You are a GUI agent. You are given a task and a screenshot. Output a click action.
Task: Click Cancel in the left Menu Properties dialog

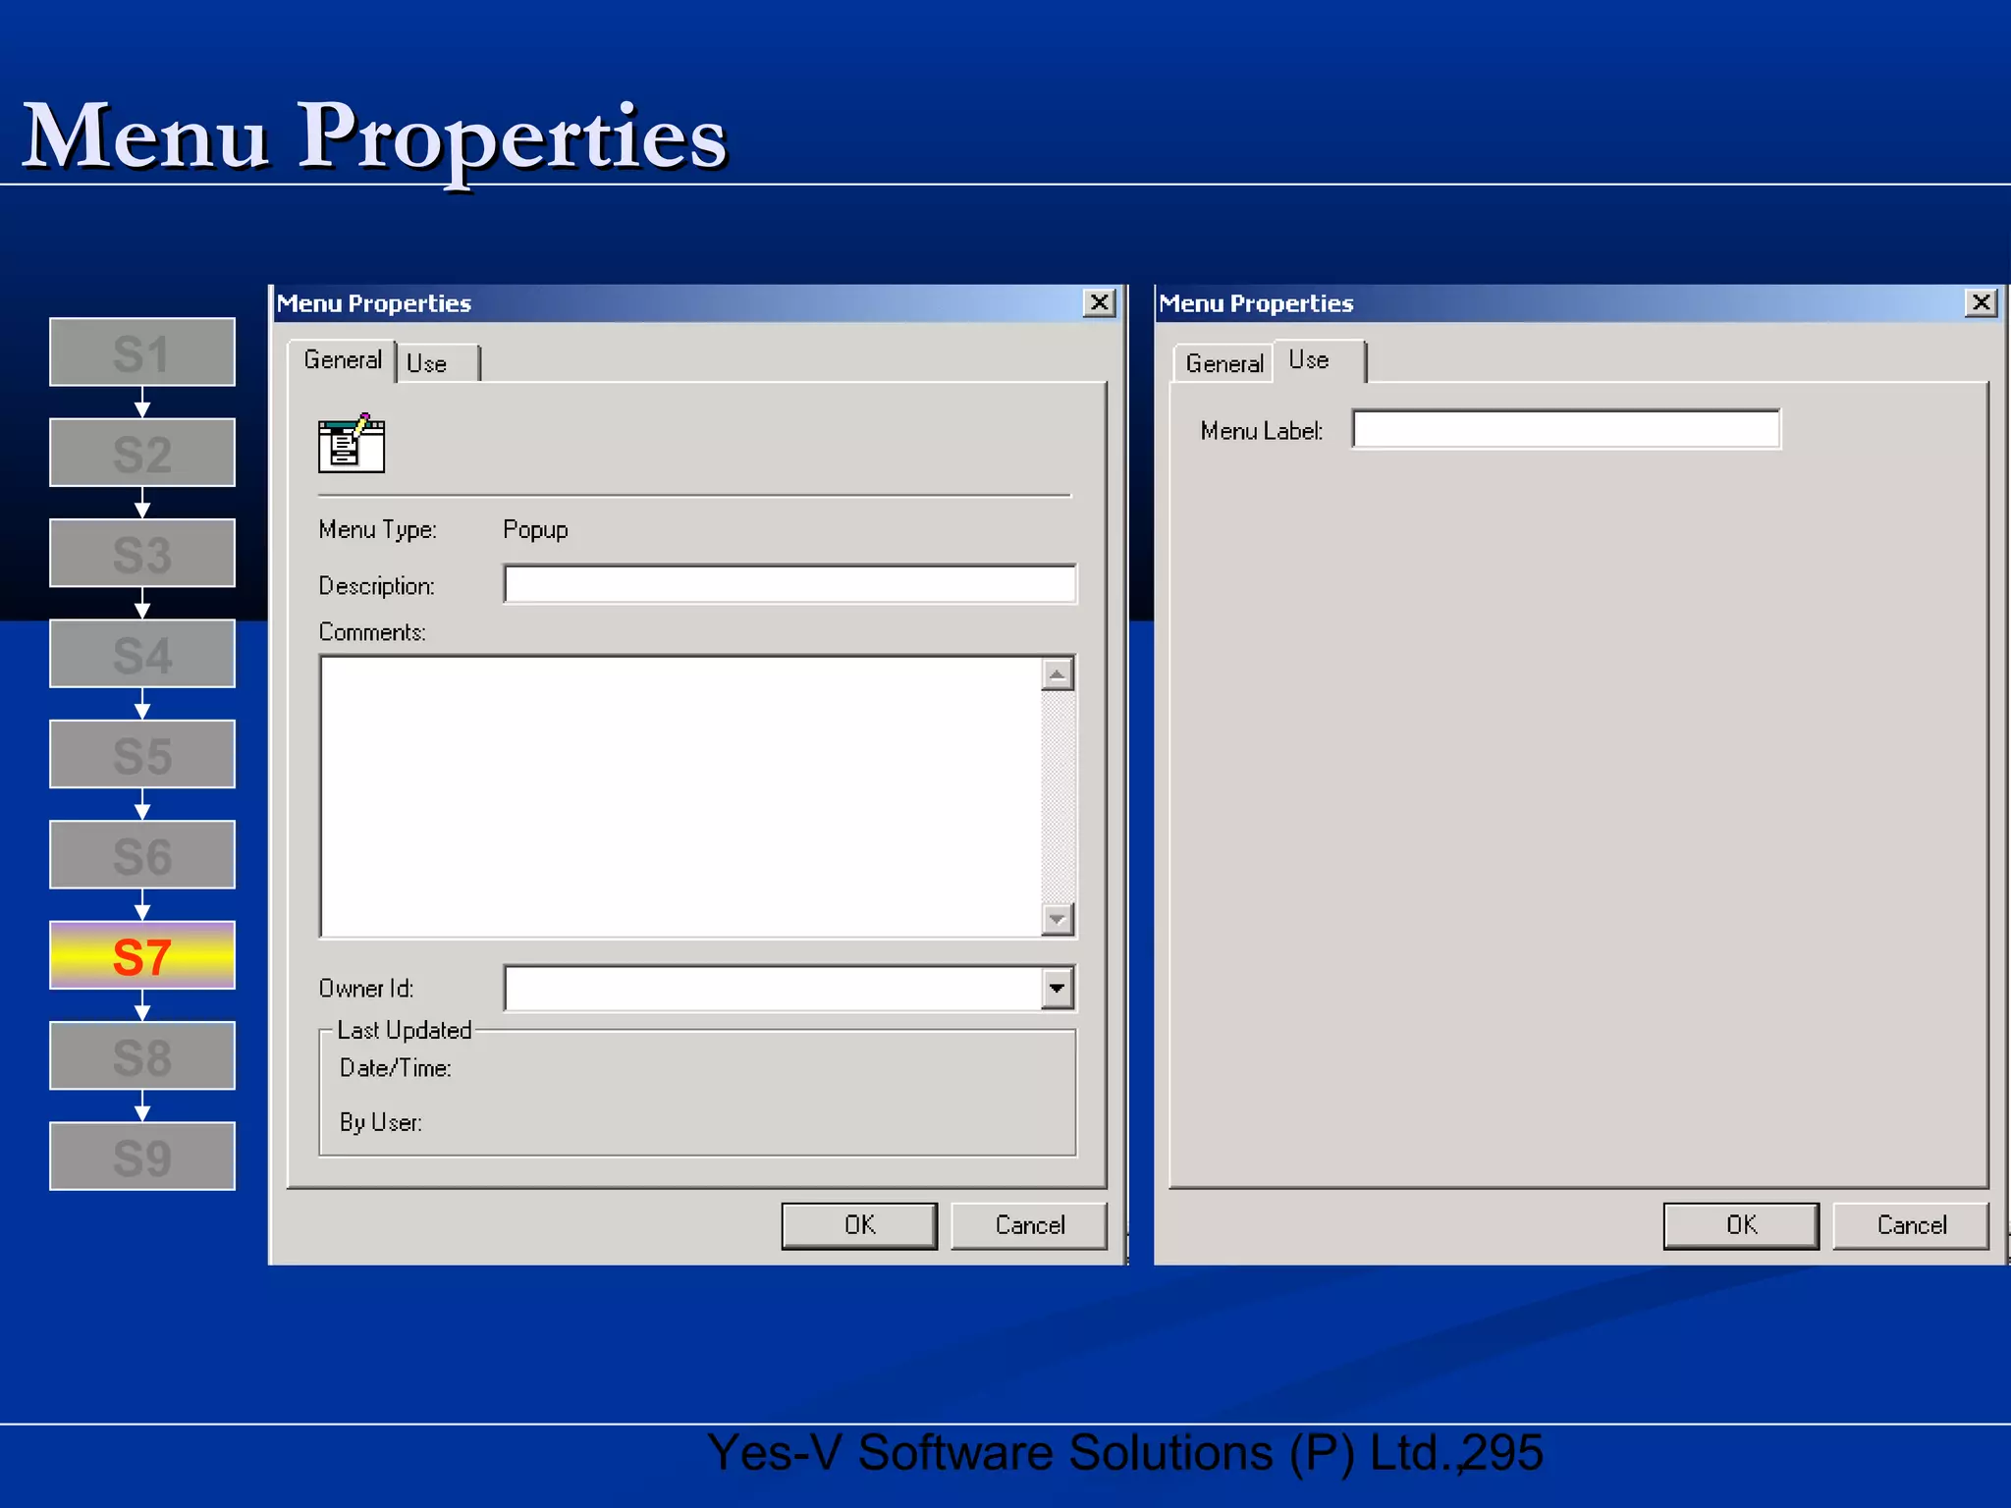coord(1029,1225)
